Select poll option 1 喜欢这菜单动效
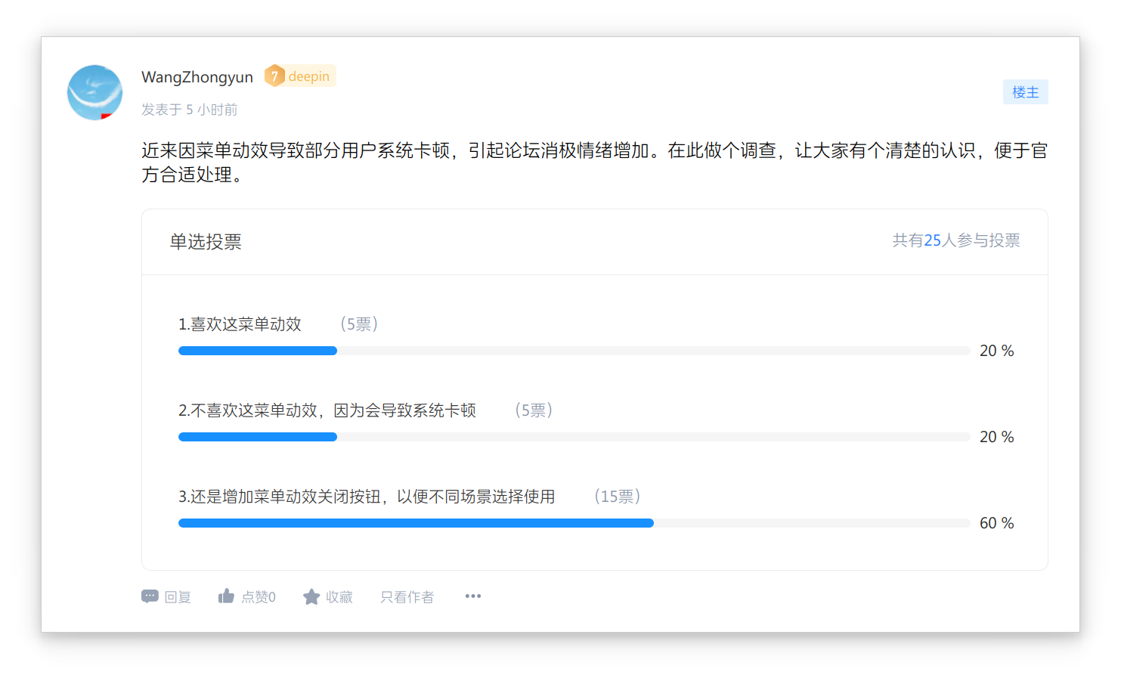This screenshot has height=678, width=1121. 240,324
